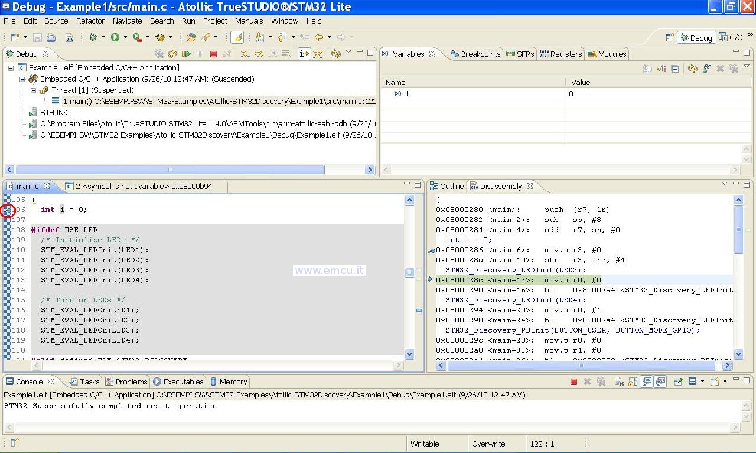This screenshot has height=453, width=756.
Task: Click the Open Element folder icon in toolbar
Action: pos(191,37)
